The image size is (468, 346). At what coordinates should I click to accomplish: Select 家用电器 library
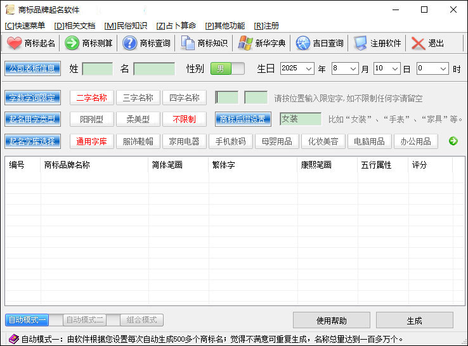point(184,141)
